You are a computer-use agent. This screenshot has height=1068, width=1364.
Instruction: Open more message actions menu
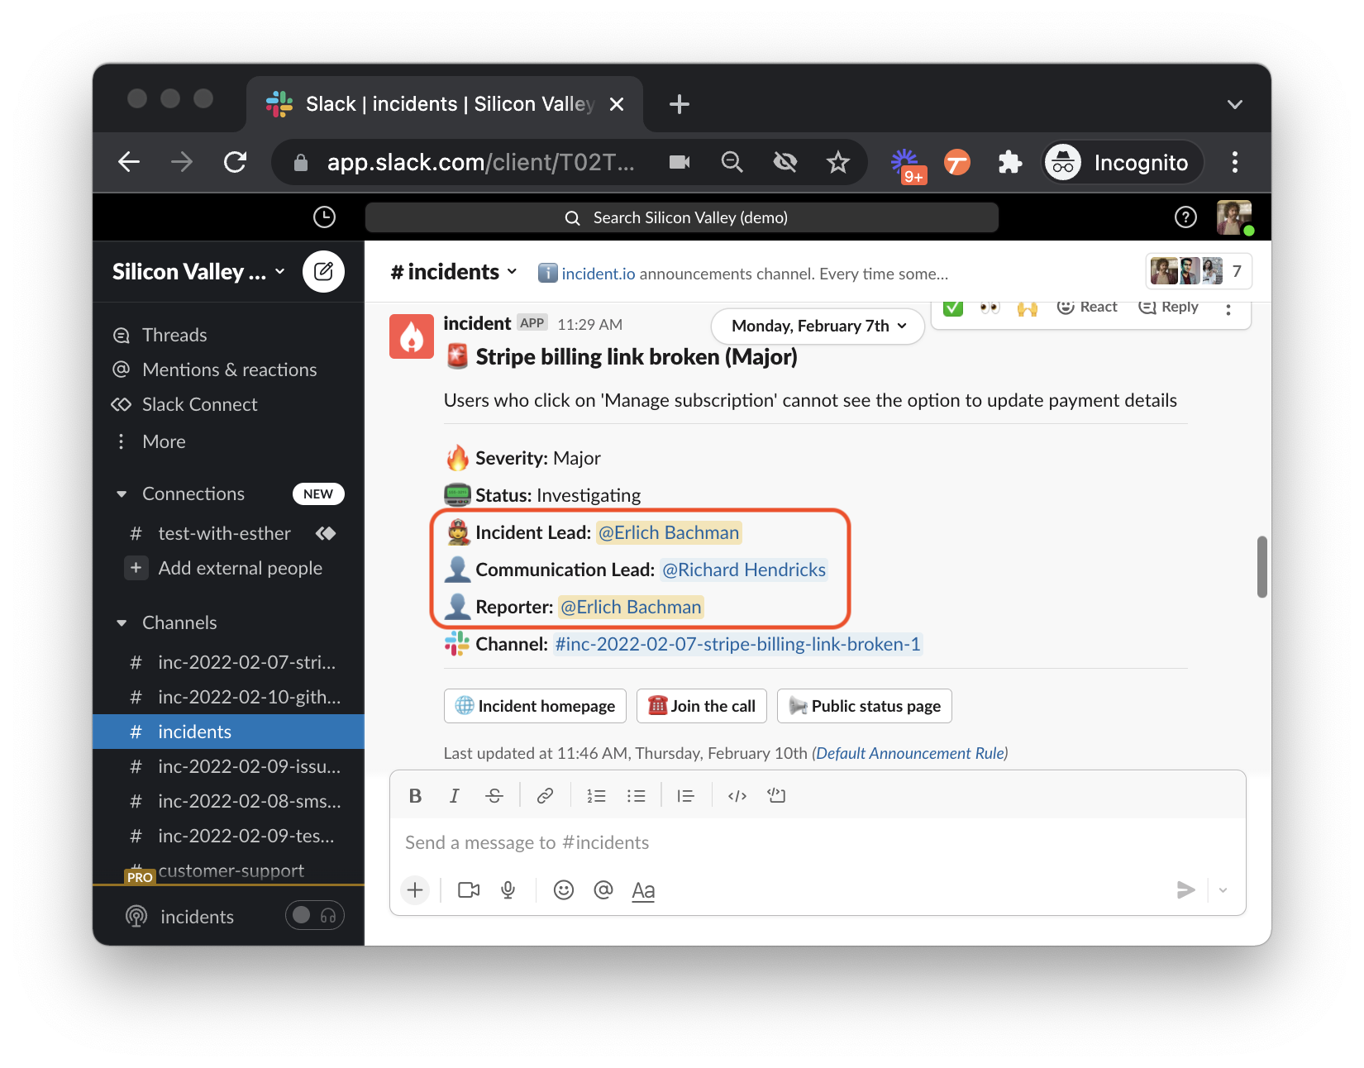click(1228, 309)
